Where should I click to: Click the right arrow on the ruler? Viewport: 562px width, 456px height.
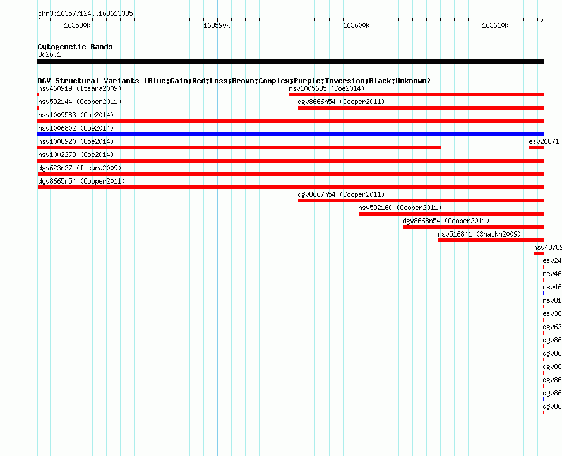coord(542,20)
